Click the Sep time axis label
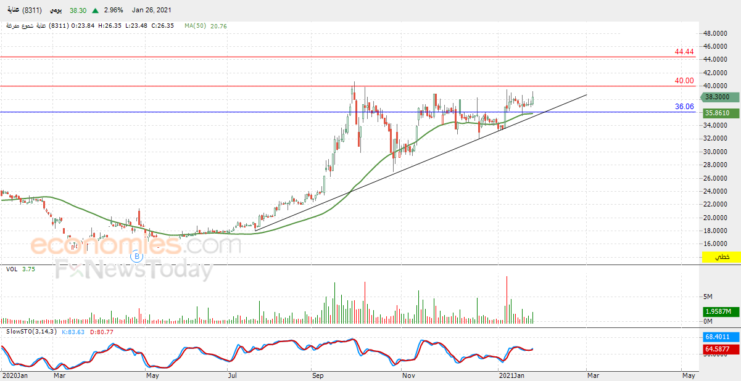Image resolution: width=741 pixels, height=381 pixels. click(x=317, y=375)
